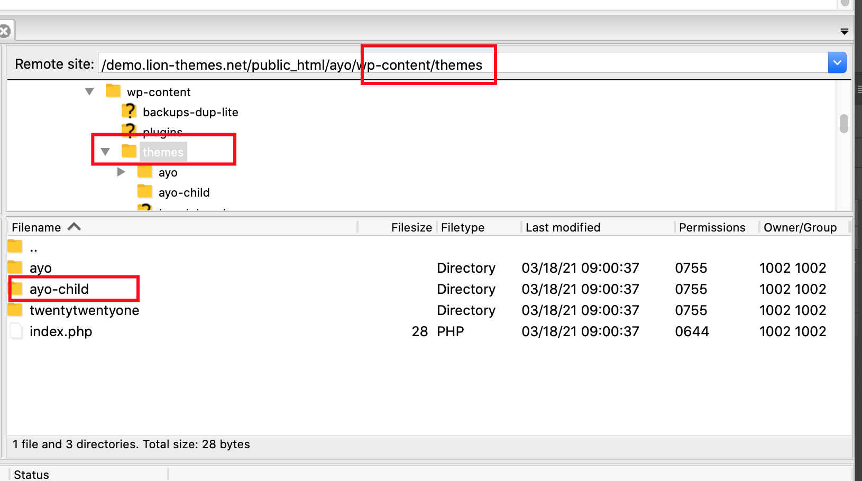Sort by Filesize column header
Image resolution: width=862 pixels, height=481 pixels.
[x=411, y=227]
